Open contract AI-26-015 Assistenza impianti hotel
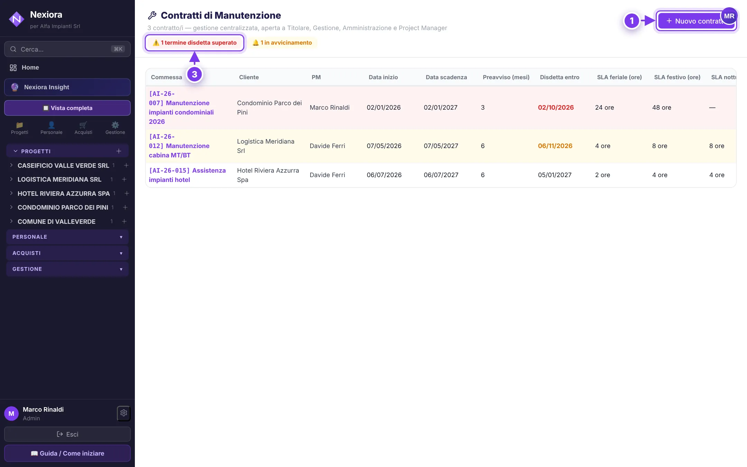The height and width of the screenshot is (467, 747). click(187, 175)
